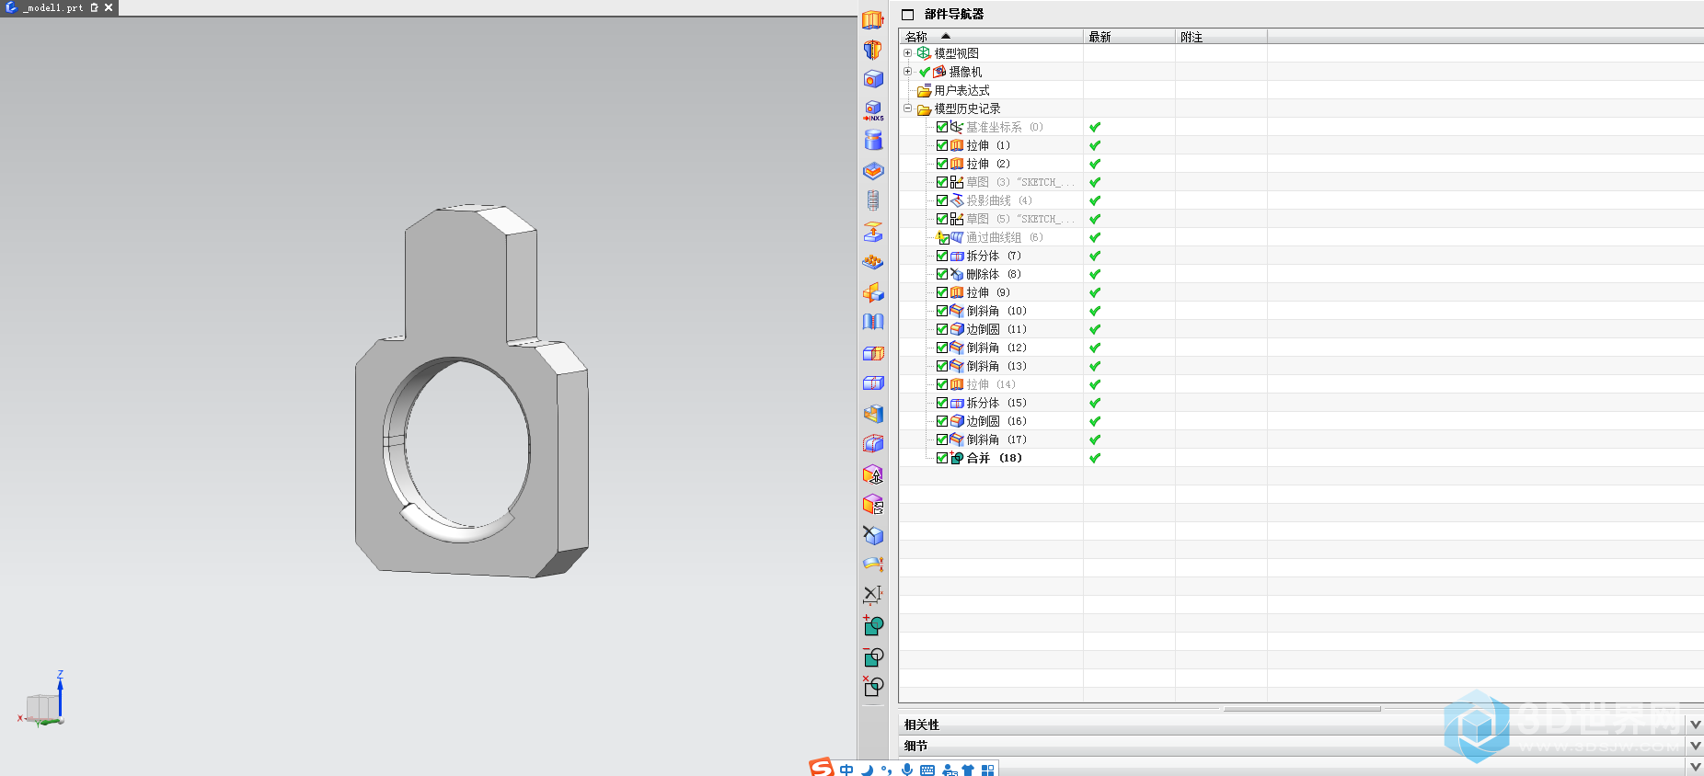This screenshot has width=1704, height=776.
Task: Toggle checkbox for 合并 (18)
Action: coord(942,458)
